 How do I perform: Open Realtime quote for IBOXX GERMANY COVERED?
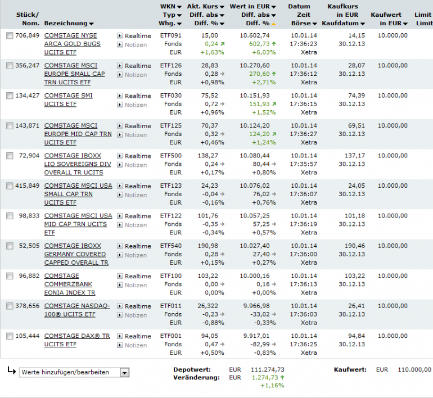(134, 246)
